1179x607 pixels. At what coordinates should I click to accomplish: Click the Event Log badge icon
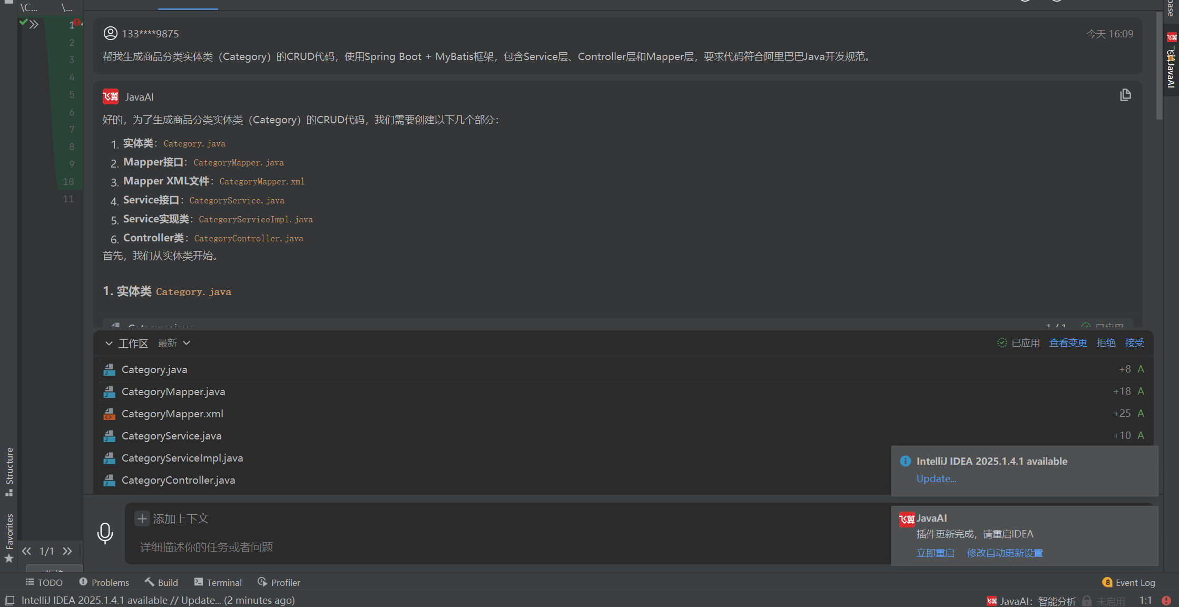click(1107, 582)
